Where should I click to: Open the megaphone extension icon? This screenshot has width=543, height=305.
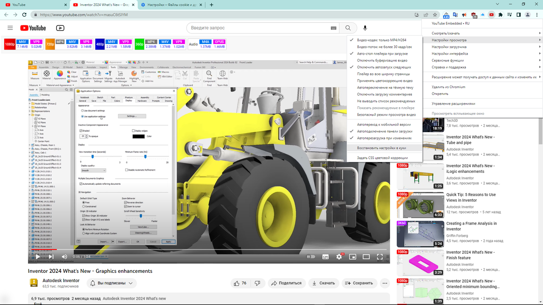465,15
